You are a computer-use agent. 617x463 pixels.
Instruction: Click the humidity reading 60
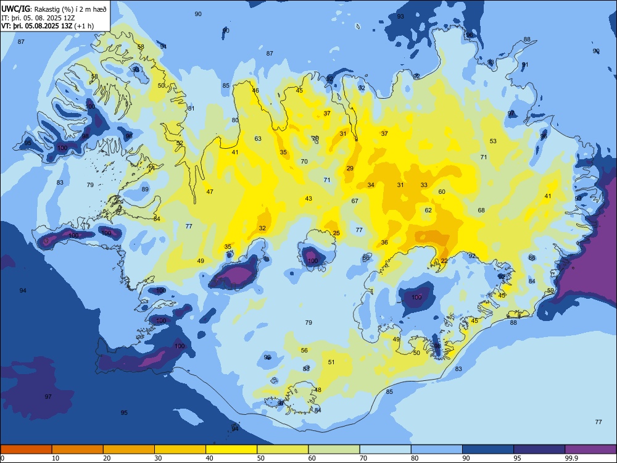click(x=442, y=192)
